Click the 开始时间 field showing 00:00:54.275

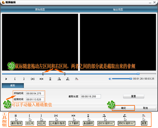pyautogui.click(x=35, y=93)
